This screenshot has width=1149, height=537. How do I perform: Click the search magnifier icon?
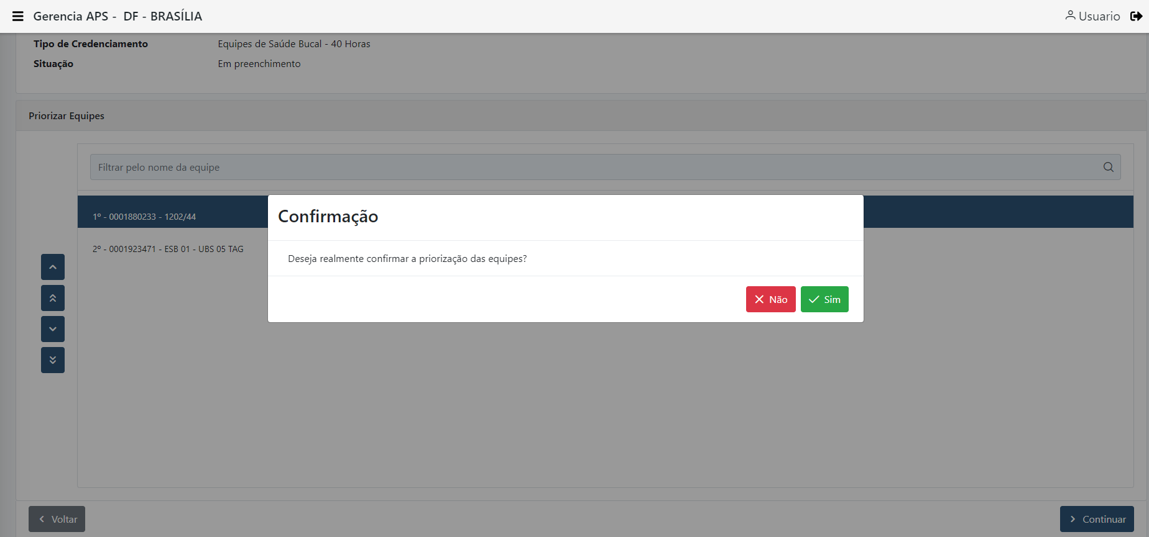[x=1108, y=167]
